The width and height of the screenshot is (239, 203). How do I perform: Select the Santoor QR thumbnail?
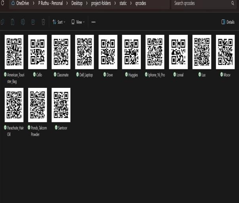61,105
